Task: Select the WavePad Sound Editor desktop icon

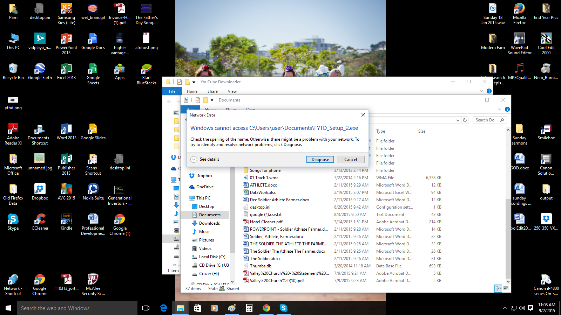Action: 519,44
